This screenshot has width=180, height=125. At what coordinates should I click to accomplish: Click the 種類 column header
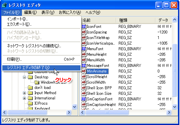coord(136,20)
